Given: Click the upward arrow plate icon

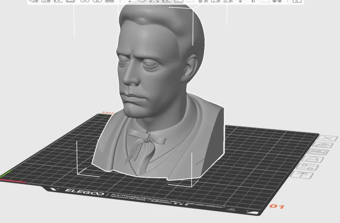Looking at the screenshot, I should [x=302, y=175].
